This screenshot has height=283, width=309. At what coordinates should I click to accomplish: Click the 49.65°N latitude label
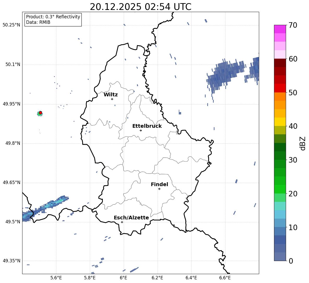(11, 182)
